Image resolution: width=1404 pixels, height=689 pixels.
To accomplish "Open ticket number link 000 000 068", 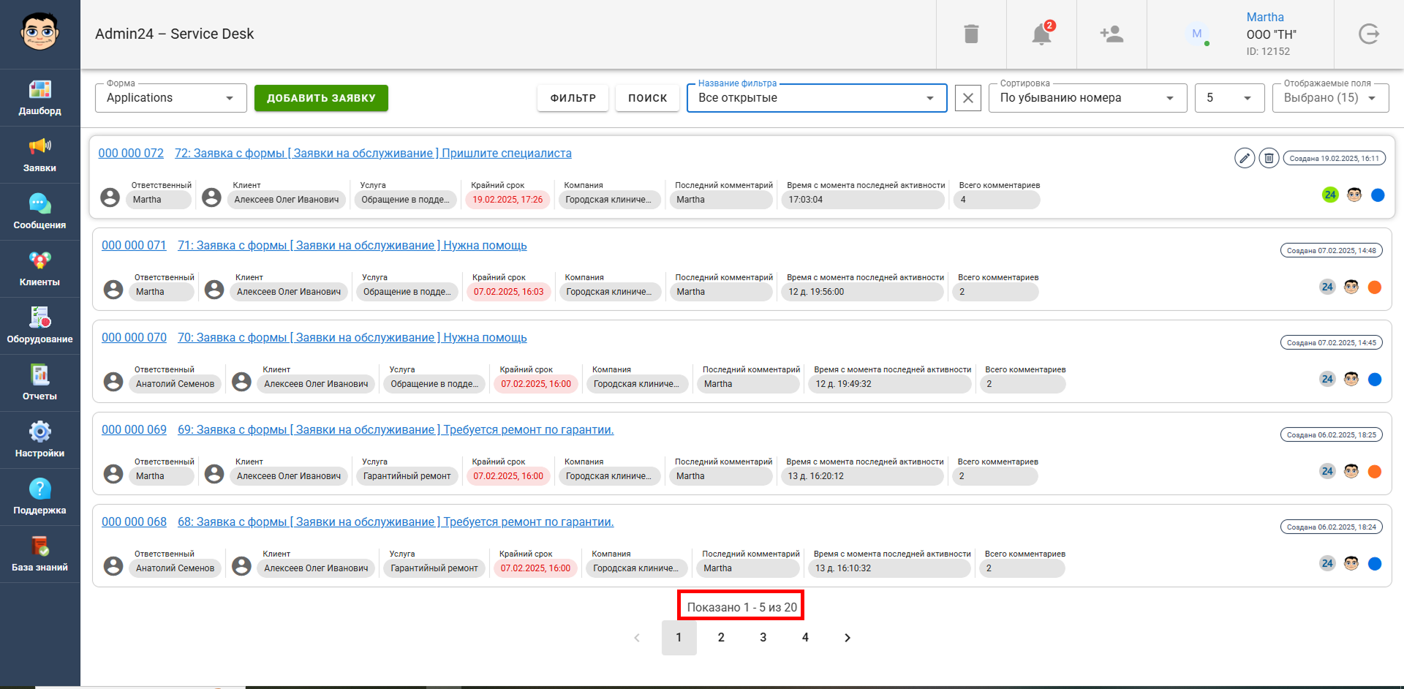I will [134, 522].
